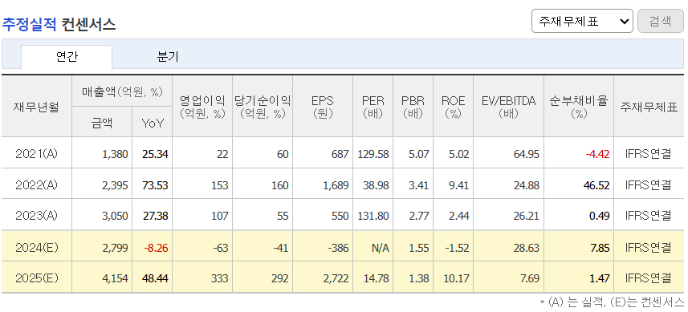Click the N/A PER cell
Viewport: 688px width, 312px height.
pyautogui.click(x=381, y=248)
